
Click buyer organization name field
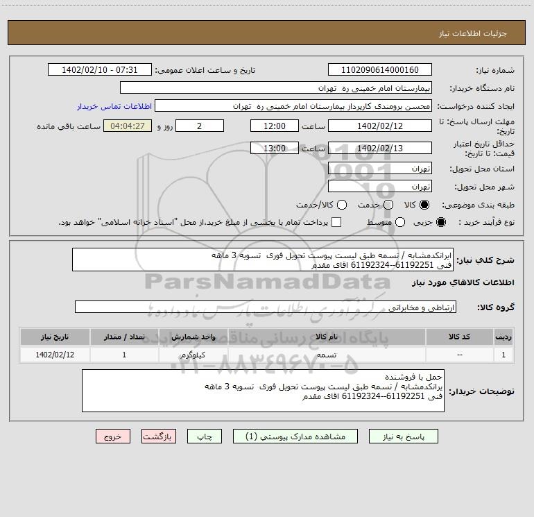pyautogui.click(x=276, y=87)
